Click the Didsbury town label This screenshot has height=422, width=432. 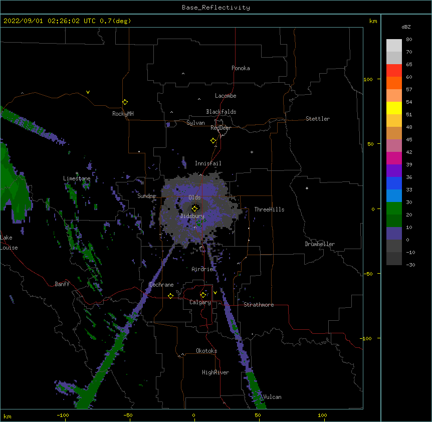click(x=192, y=216)
